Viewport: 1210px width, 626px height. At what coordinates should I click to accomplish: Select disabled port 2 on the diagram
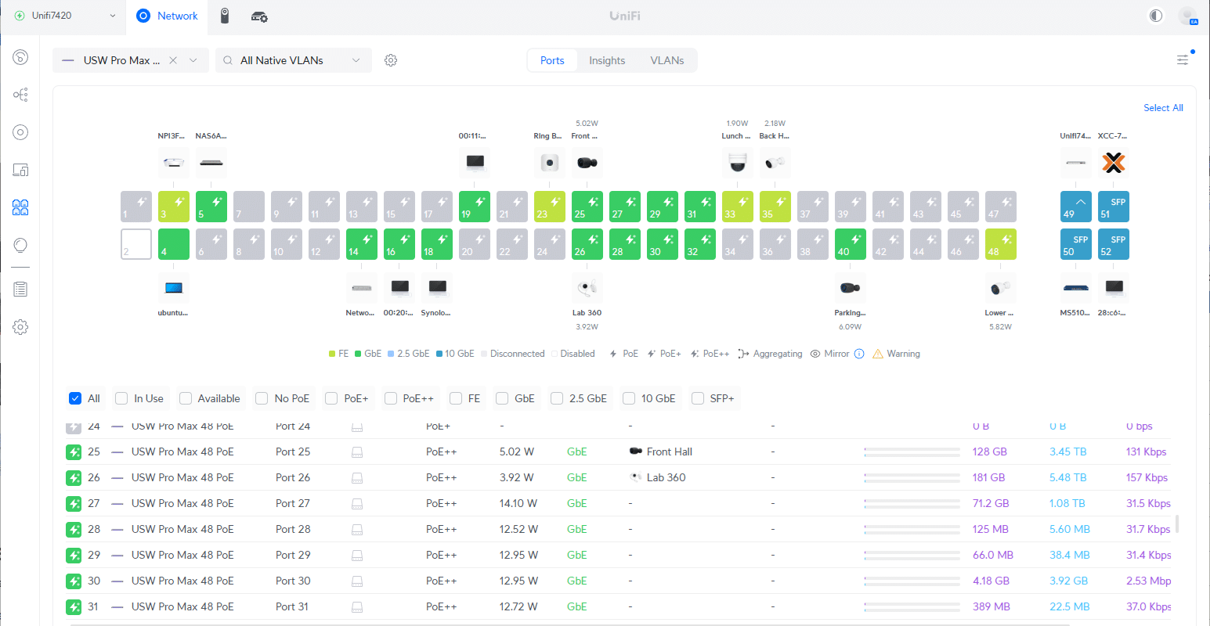tap(136, 244)
